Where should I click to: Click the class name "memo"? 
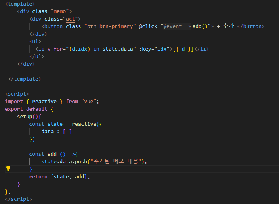pyautogui.click(x=60, y=11)
